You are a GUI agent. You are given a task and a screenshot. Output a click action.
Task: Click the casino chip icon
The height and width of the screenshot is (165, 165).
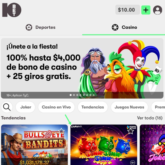tap(115, 27)
